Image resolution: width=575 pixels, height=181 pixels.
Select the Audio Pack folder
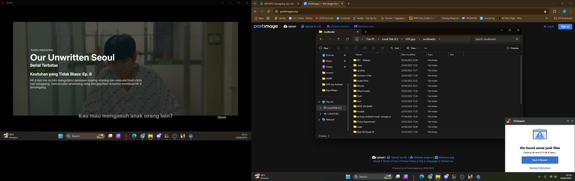[363, 81]
